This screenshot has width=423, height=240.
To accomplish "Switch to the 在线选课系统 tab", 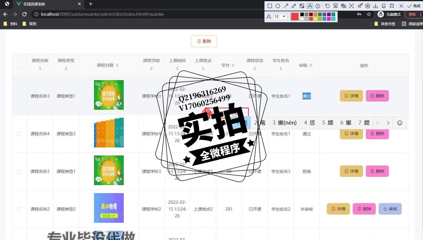I will 48,4.
